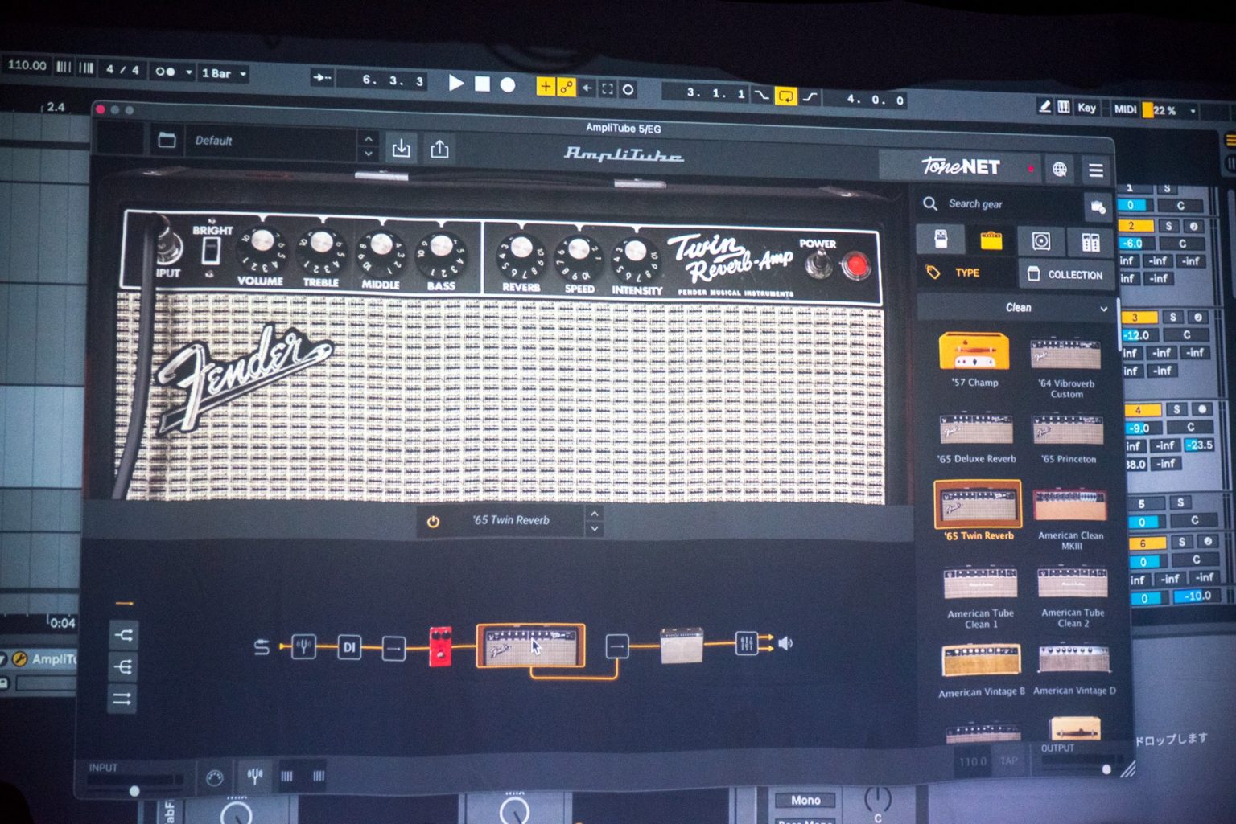Expand the Clean category dropdown
Viewport: 1236px width, 824px height.
click(x=1018, y=307)
